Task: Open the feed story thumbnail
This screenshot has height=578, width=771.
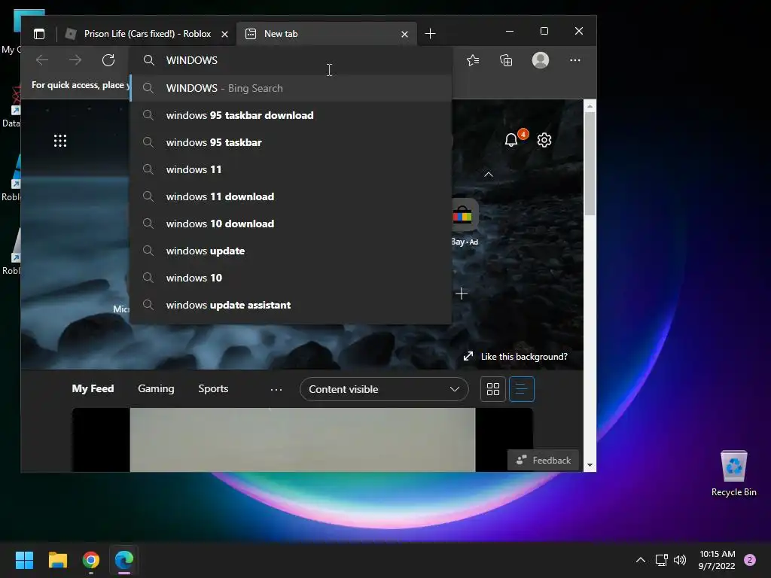Action: (303, 440)
